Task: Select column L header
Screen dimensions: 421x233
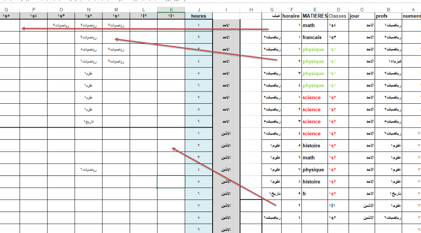Action: [x=144, y=10]
